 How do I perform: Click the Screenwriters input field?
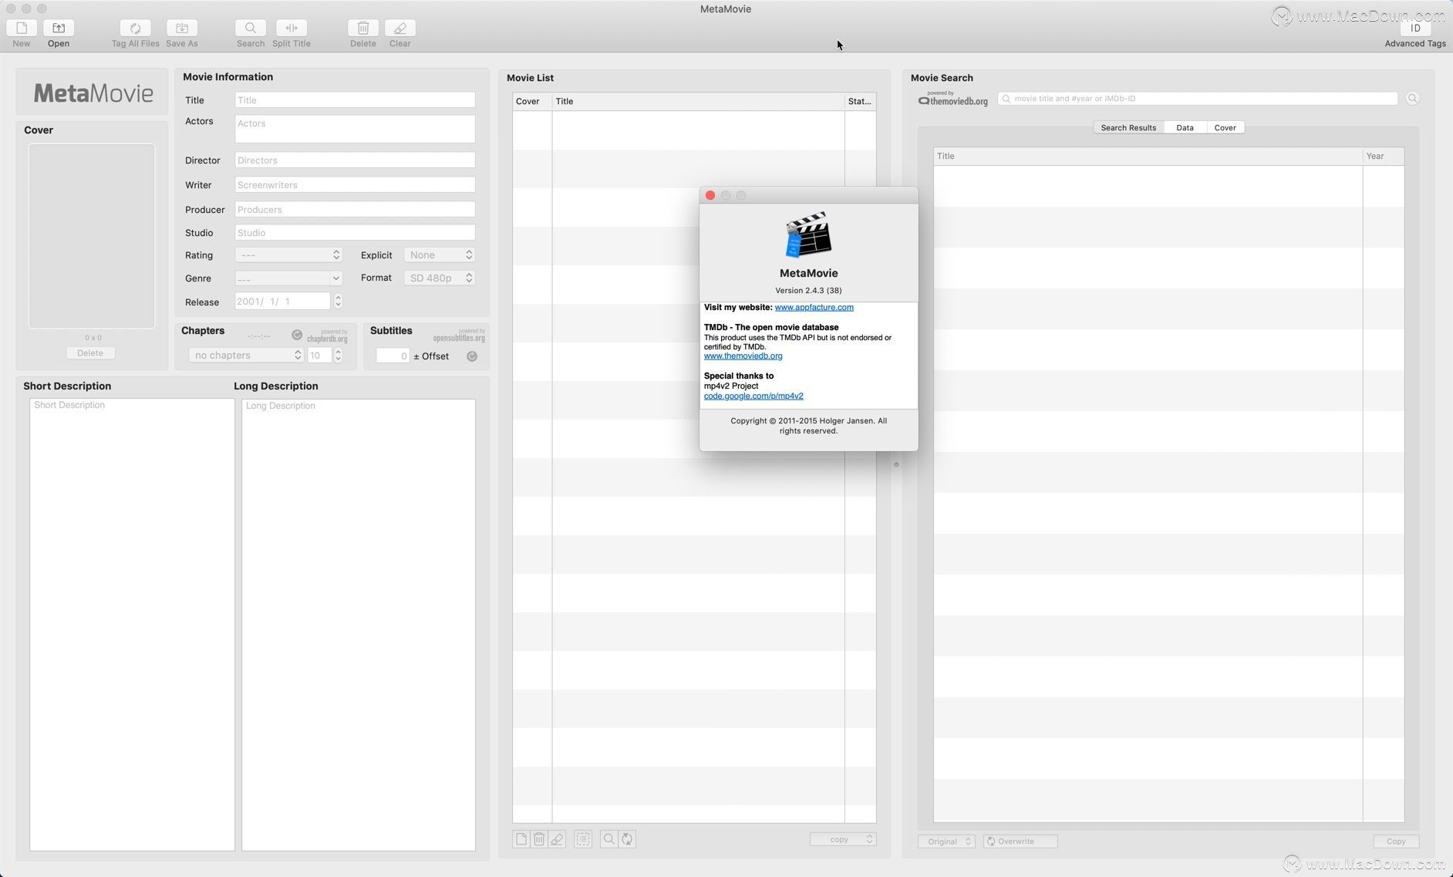tap(355, 185)
